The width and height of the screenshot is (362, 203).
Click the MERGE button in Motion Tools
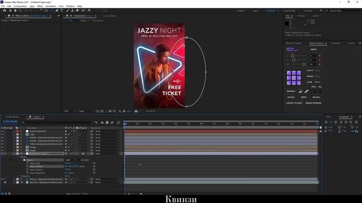(x=304, y=98)
